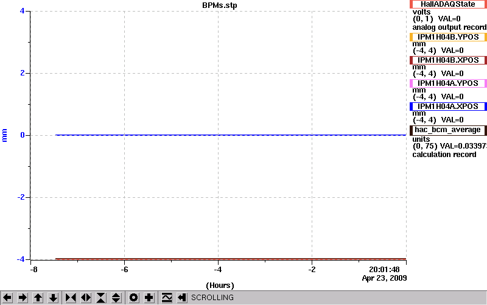487x305 pixels.
Task: Click the circle auto-scale toolbar icon
Action: coord(133,298)
